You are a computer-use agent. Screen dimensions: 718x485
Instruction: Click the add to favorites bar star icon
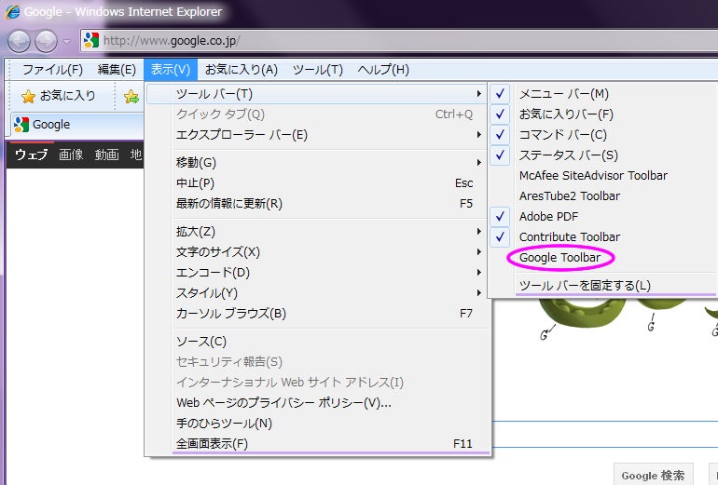131,96
